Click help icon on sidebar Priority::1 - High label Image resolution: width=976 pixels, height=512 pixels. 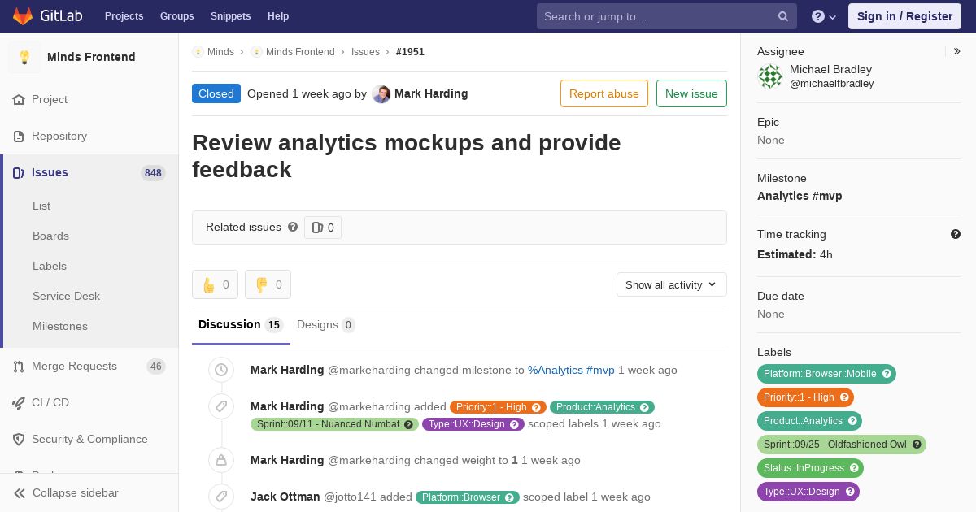[844, 397]
